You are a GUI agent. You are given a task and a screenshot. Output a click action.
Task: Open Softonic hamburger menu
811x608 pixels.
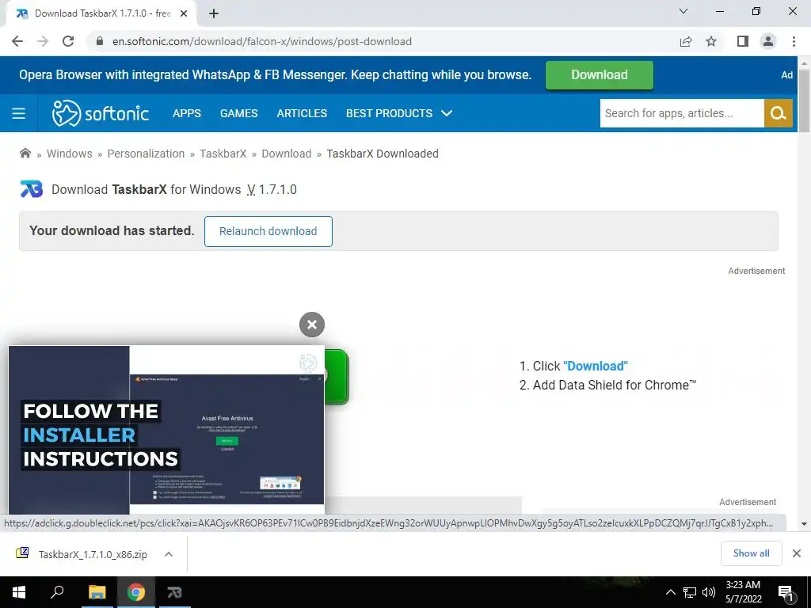coord(19,113)
